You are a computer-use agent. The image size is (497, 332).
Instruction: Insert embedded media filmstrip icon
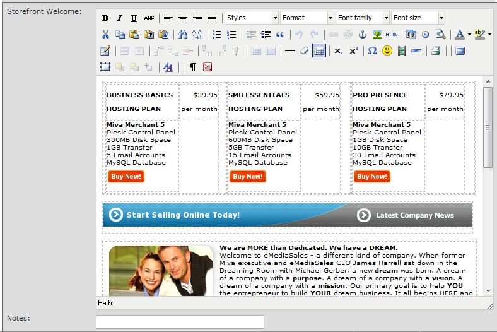402,50
